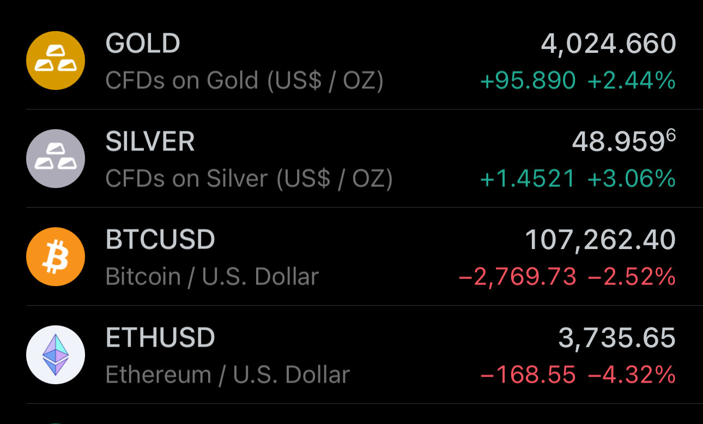The width and height of the screenshot is (703, 424).
Task: Open the GOLD symbol name
Action: pos(143,44)
